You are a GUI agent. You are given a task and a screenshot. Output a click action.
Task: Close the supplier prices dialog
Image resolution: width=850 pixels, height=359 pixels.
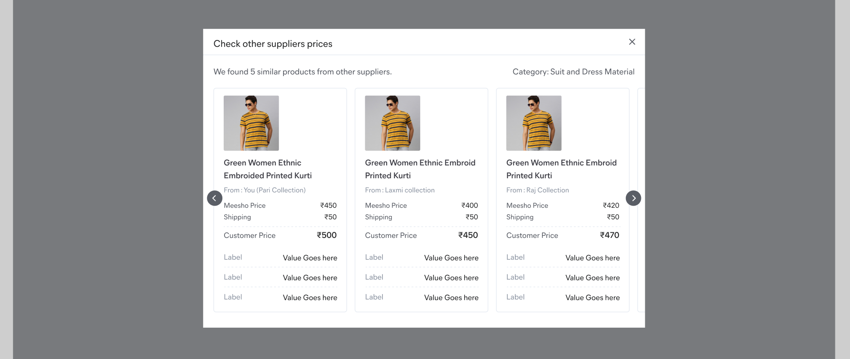632,42
